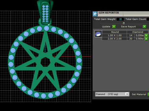Click the Total Gem Weight label
The image size is (149, 111).
(105, 19)
